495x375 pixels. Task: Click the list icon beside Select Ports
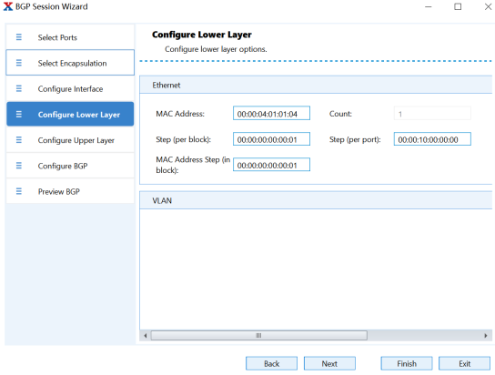pyautogui.click(x=19, y=37)
